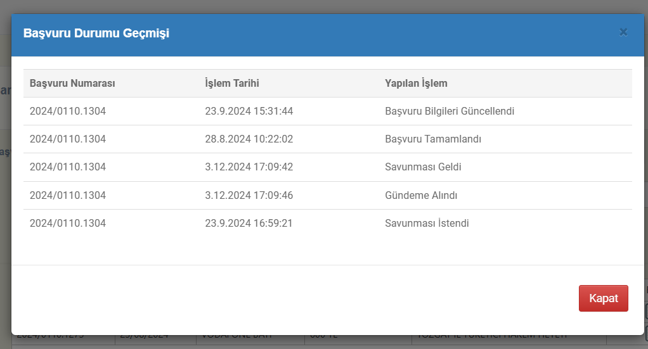Click the date 23.9.2024 16:59:21
Screen dimensions: 648x349
click(249, 223)
